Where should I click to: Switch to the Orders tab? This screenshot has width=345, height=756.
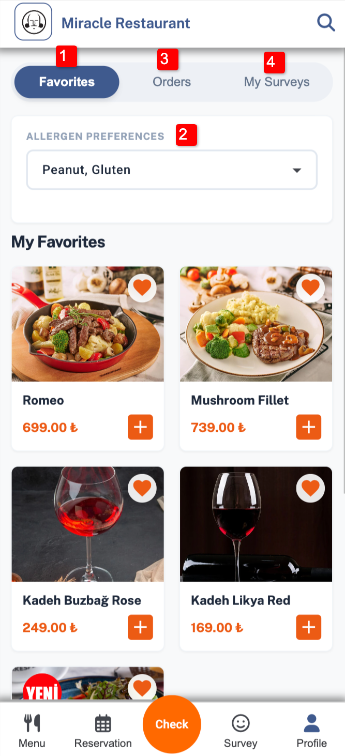click(172, 82)
